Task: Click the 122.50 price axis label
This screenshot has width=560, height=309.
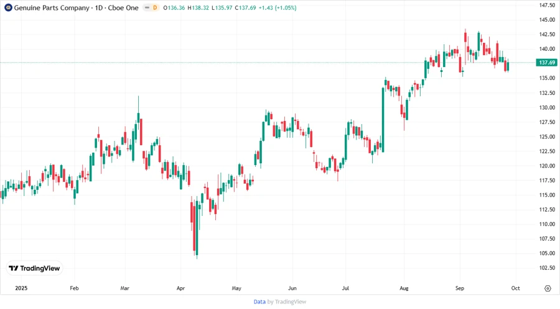Action: pyautogui.click(x=547, y=151)
